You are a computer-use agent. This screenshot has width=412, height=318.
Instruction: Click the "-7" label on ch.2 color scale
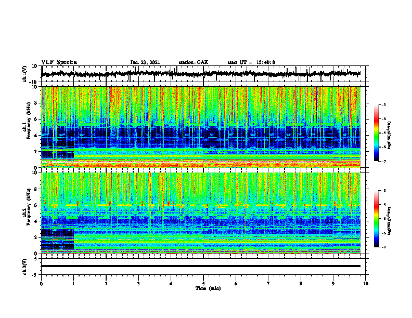(383, 247)
